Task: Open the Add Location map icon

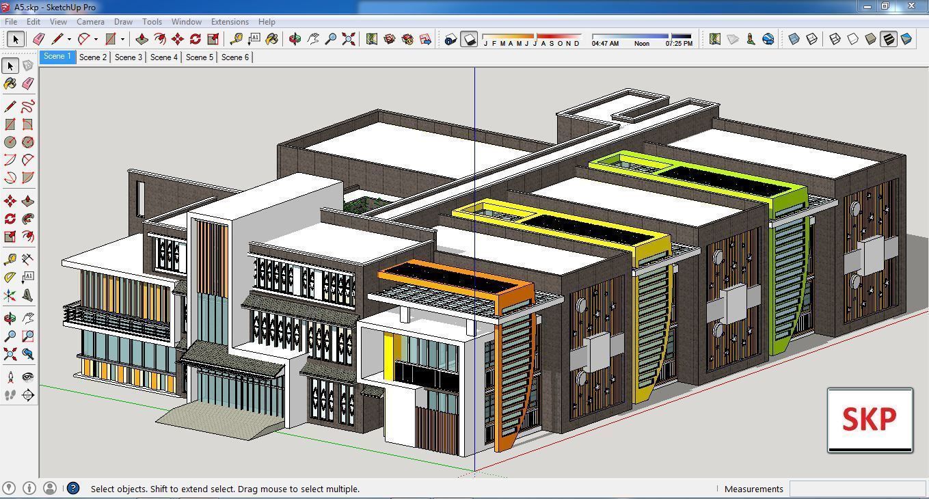Action: [372, 39]
